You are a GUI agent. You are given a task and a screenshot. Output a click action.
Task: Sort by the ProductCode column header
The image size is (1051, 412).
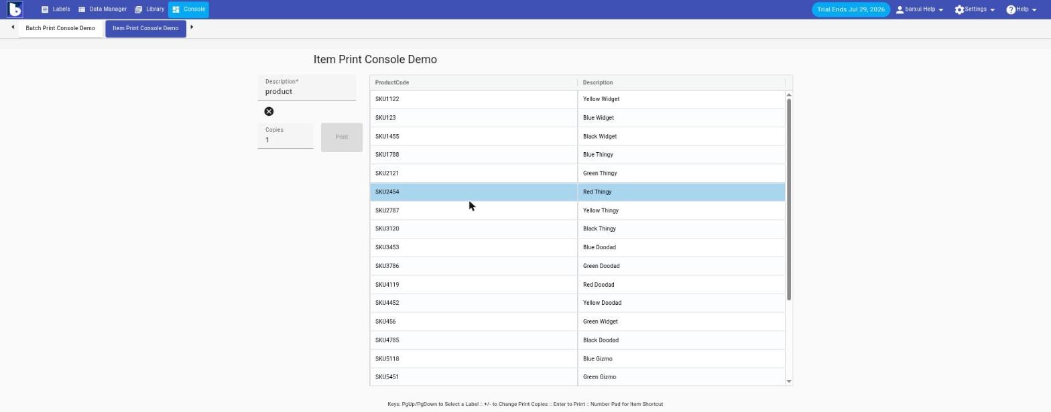[x=473, y=82]
